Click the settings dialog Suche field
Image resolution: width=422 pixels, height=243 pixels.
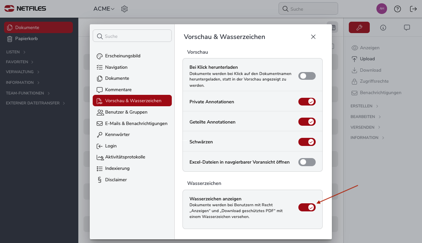pos(132,36)
